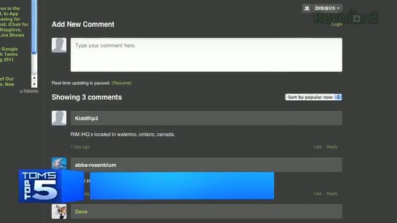Image resolution: width=397 pixels, height=223 pixels.
Task: Click the sidebar scrollbar up arrow
Action: [x=34, y=78]
